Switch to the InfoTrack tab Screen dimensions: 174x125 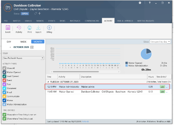point(75,21)
